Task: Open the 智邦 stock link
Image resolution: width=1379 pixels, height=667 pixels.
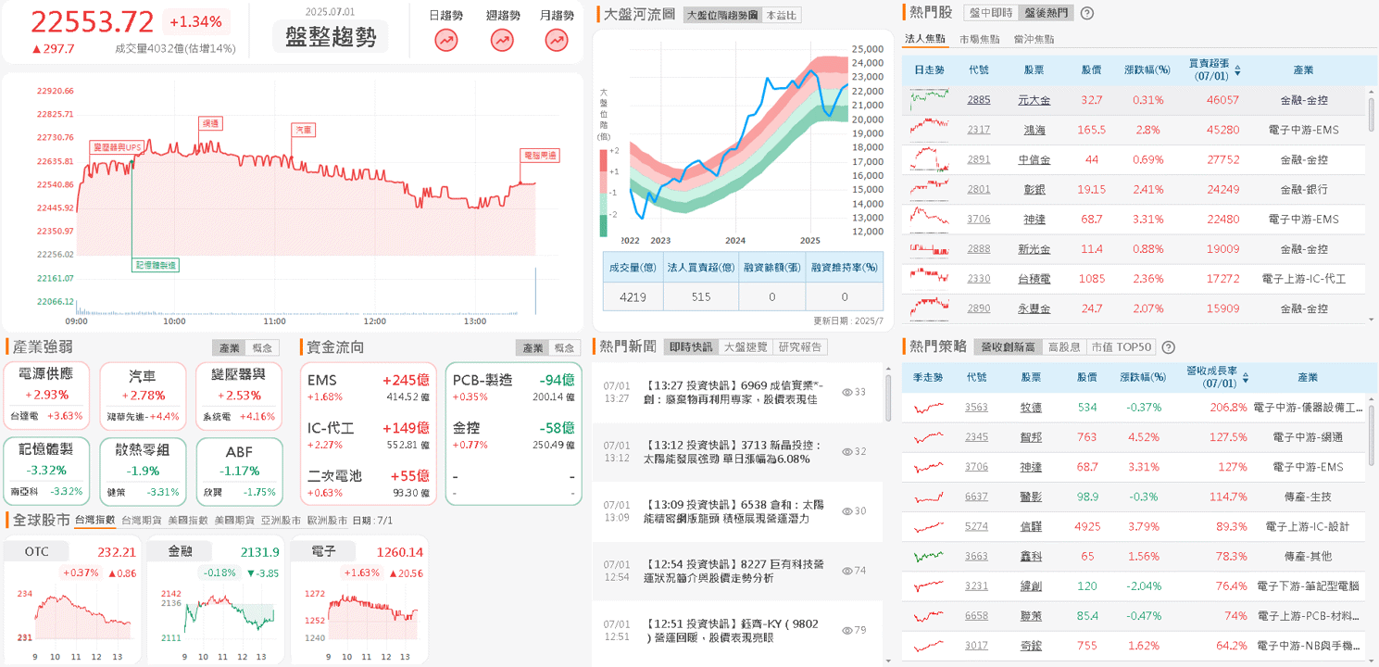Action: (1031, 437)
